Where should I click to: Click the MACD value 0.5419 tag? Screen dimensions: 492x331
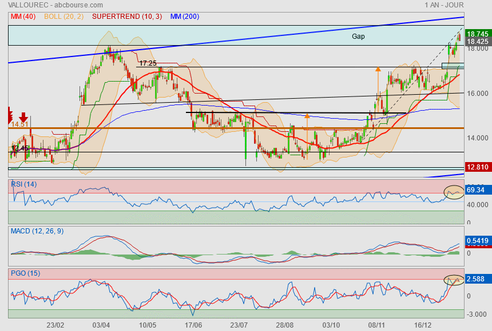[x=477, y=240]
